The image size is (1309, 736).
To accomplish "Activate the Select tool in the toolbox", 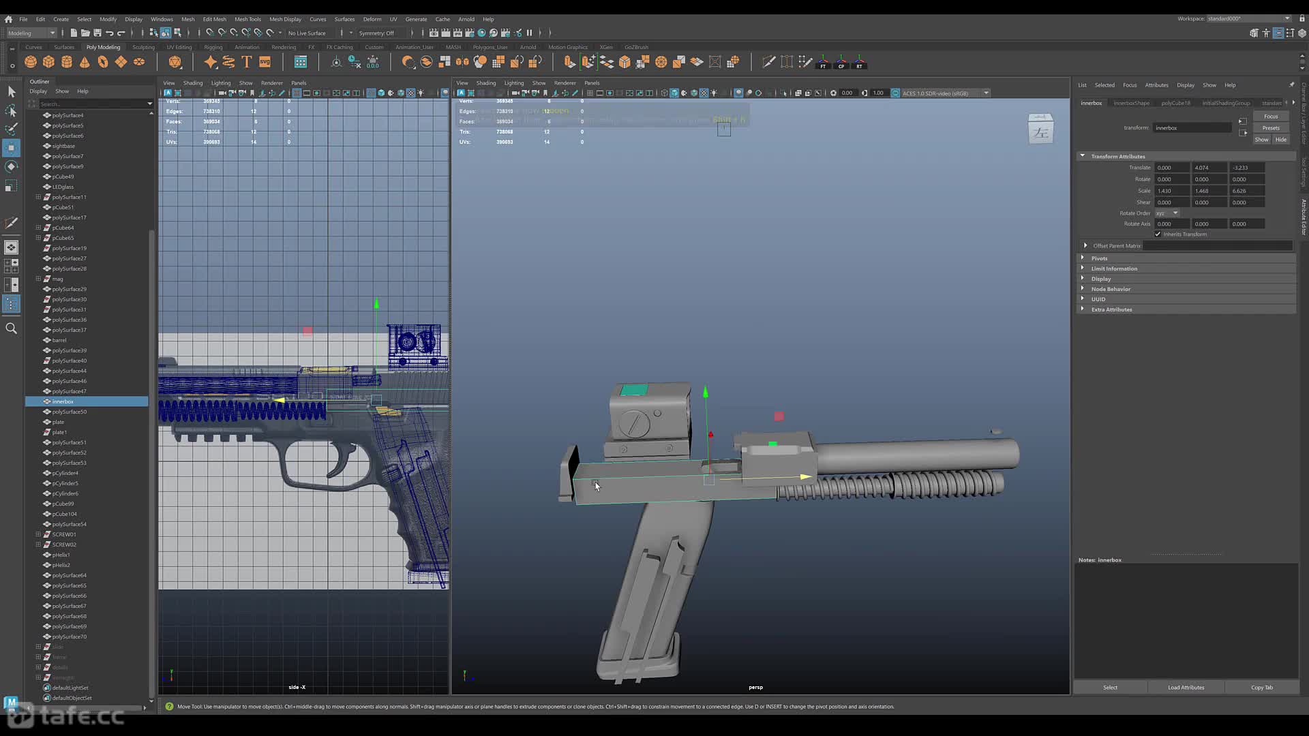I will (12, 91).
